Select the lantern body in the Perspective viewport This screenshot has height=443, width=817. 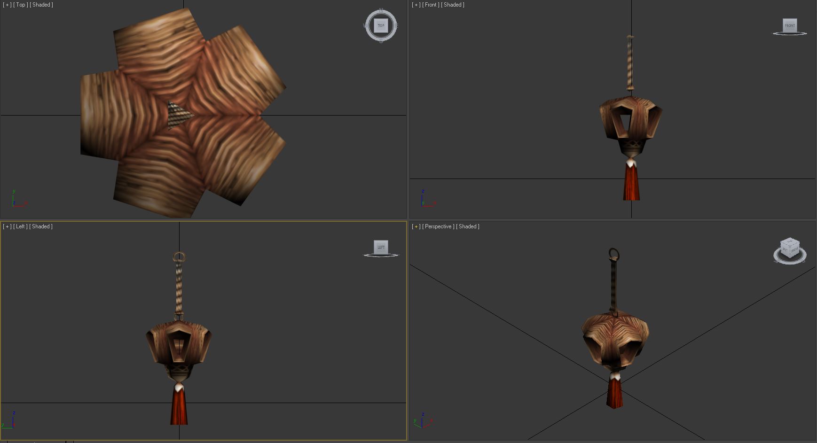pos(616,341)
